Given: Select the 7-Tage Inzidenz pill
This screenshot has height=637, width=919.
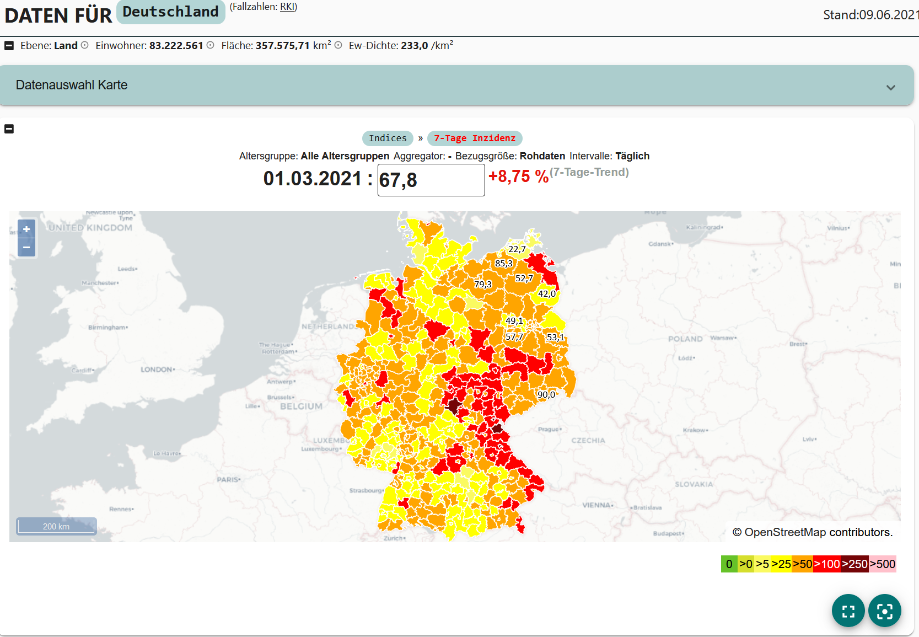Looking at the screenshot, I should click(x=475, y=138).
